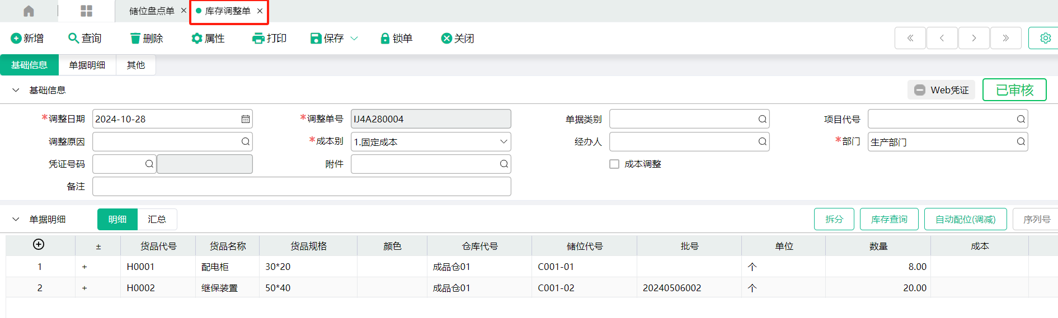Click the 新增 (add new) toolbar icon
Screen dimensions: 1058x318
pyautogui.click(x=16, y=39)
